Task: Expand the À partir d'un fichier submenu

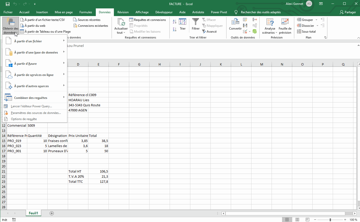Action: 35,41
